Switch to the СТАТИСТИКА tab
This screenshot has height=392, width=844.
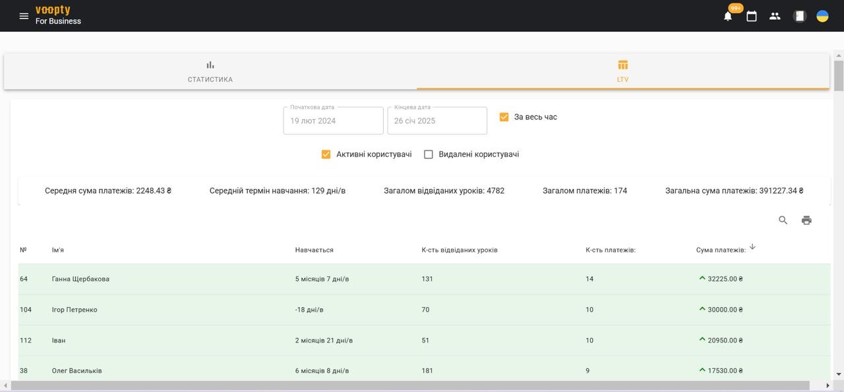tap(209, 71)
